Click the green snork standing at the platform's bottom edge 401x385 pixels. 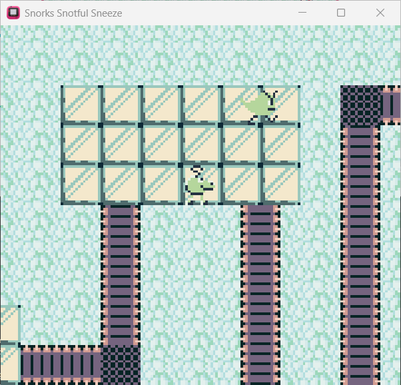click(200, 185)
